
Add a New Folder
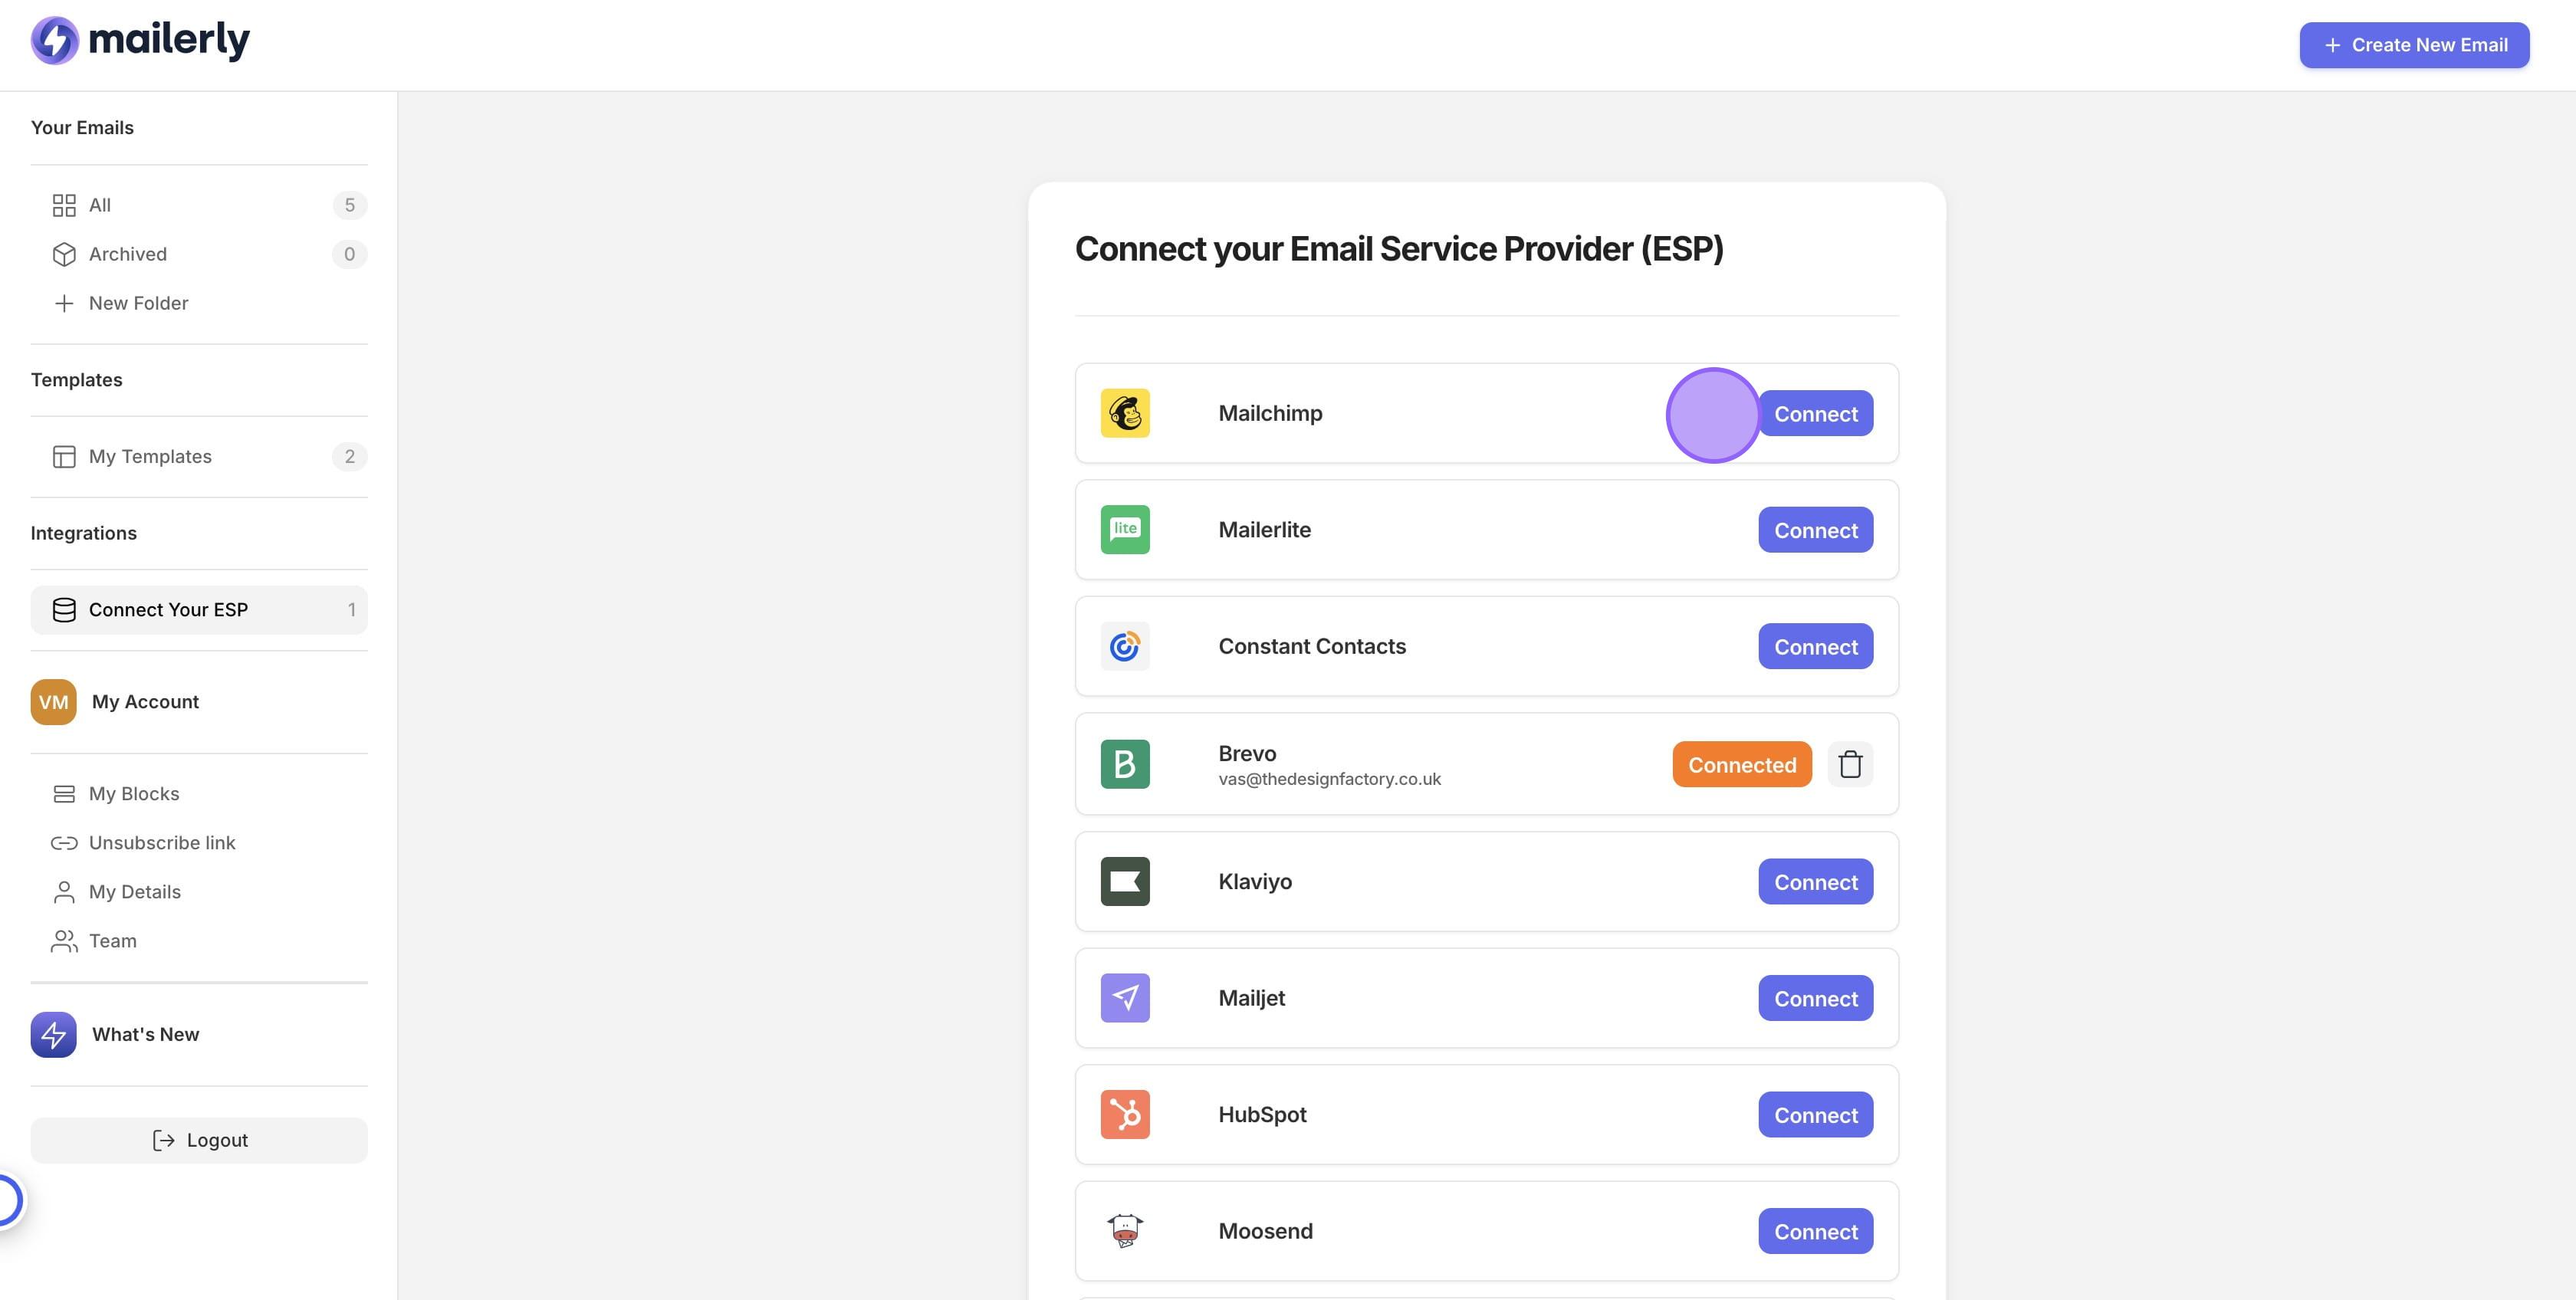[138, 303]
